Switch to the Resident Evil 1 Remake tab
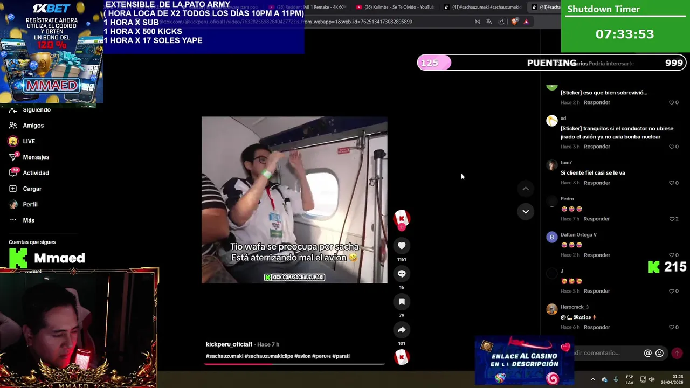Screen dimensions: 690x388 pos(309,7)
